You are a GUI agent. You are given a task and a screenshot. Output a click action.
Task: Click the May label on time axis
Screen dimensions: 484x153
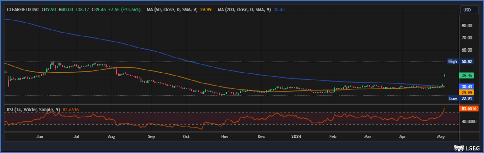(x=441, y=136)
